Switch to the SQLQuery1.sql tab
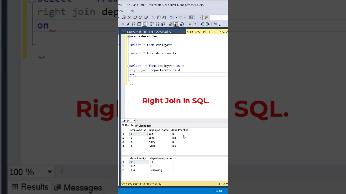 [x=207, y=32]
